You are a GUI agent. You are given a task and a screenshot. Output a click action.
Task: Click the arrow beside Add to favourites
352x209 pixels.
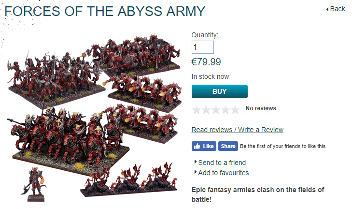pyautogui.click(x=195, y=172)
